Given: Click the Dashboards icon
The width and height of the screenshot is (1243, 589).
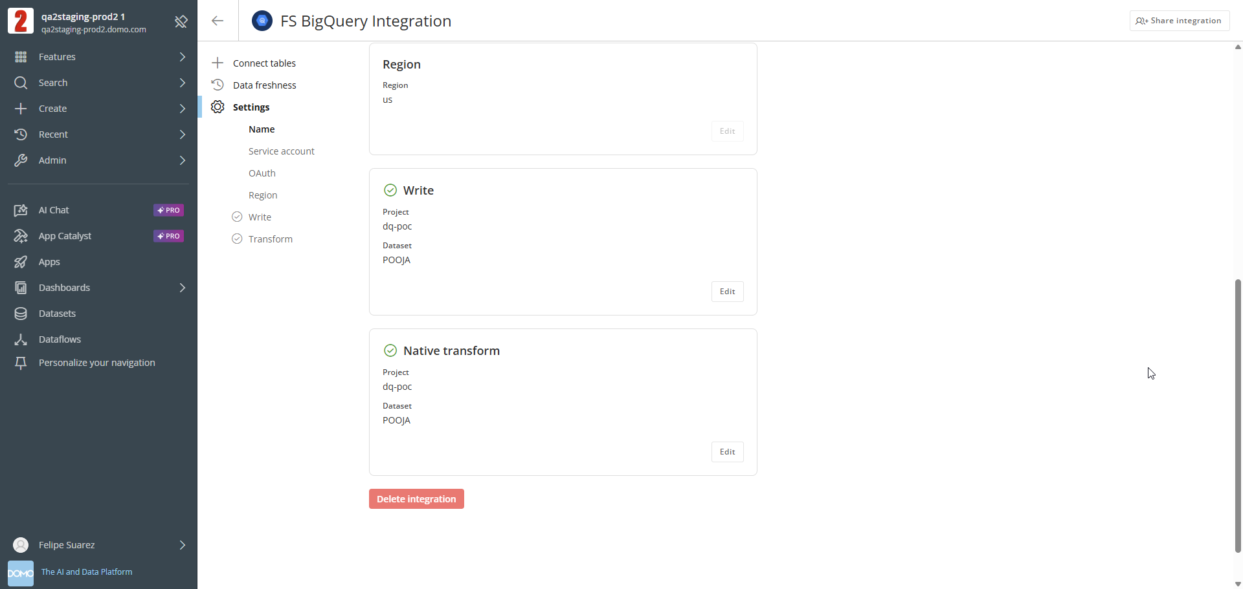Looking at the screenshot, I should 21,288.
